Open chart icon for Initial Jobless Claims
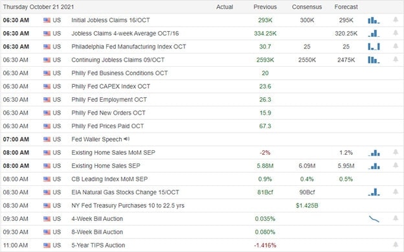Viewport: 404px width, 252px height. 374,20
